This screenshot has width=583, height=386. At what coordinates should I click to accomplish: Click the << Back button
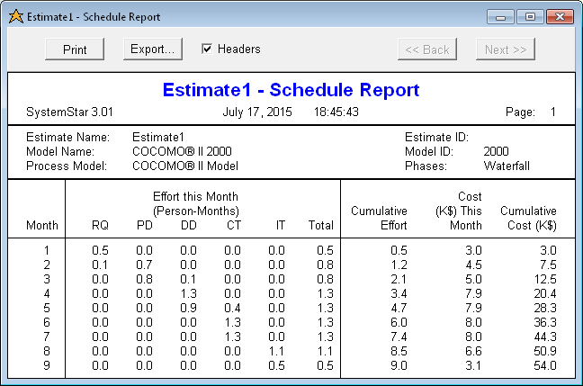tap(427, 49)
